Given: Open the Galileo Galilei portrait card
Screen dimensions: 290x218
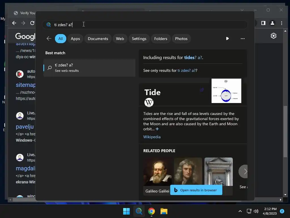Looking at the screenshot, I should coord(157,176).
